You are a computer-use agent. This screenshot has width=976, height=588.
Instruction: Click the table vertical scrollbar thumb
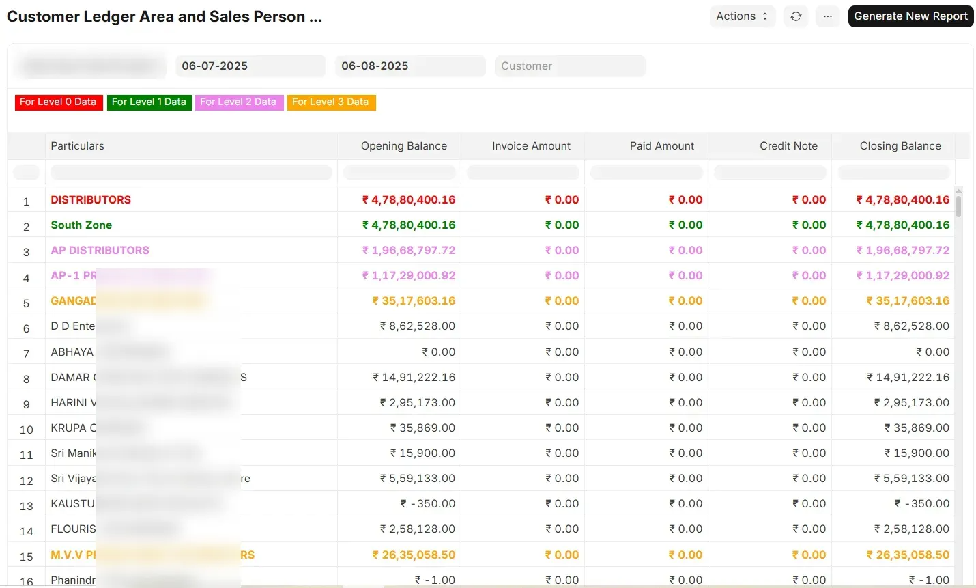(958, 206)
